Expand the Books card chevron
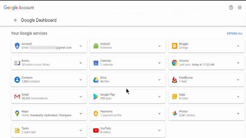Screen dimensions: 246x138 point(81,63)
